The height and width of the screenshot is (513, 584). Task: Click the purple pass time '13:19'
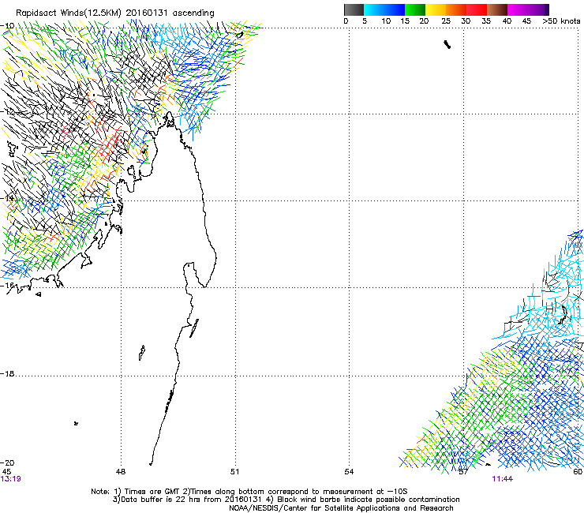point(11,479)
